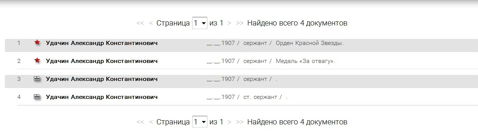This screenshot has height=139, width=478.
Task: Open the third Удачин Александр Константинович record
Action: point(101,79)
